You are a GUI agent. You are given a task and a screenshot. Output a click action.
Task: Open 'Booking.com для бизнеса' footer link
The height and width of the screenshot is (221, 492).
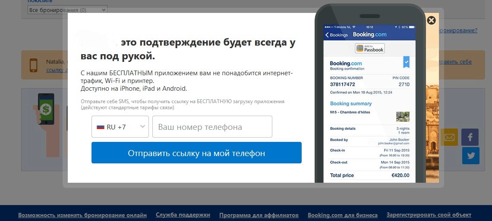[343, 215]
